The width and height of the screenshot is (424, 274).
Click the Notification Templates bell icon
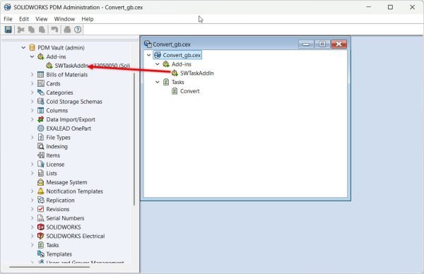pos(40,191)
